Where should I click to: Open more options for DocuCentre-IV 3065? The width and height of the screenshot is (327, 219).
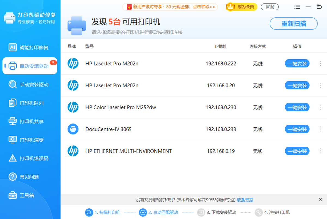320,129
